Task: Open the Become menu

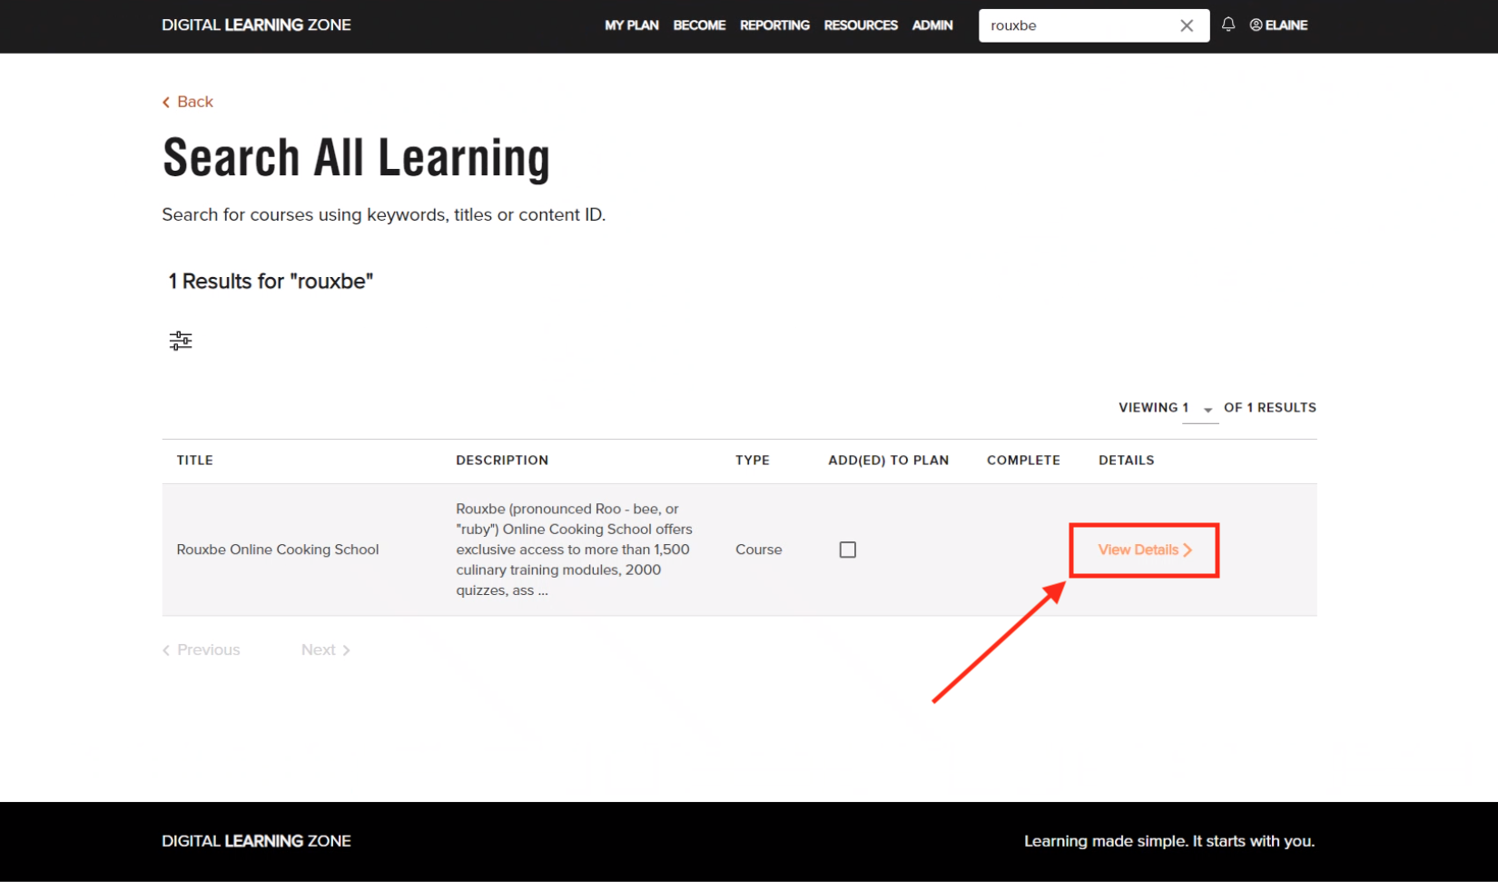Action: click(x=699, y=25)
